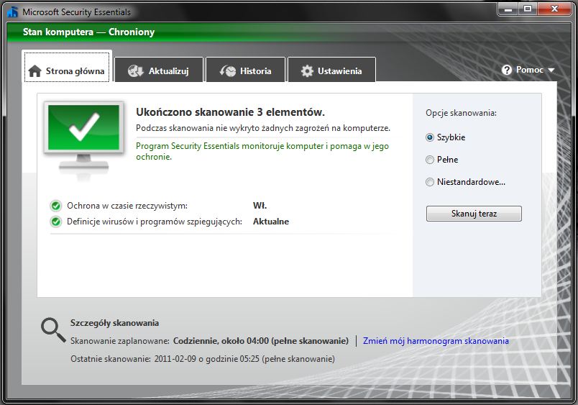Click the magnifying glass scan details icon

click(x=53, y=330)
